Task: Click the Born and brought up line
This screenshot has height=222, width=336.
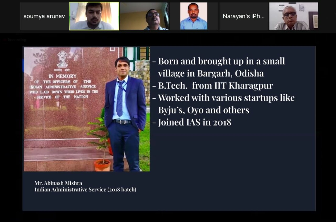Action: tap(219, 61)
